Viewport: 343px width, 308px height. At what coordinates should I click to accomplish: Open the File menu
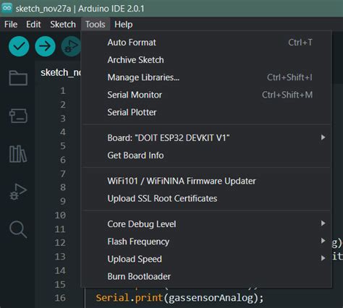click(11, 25)
